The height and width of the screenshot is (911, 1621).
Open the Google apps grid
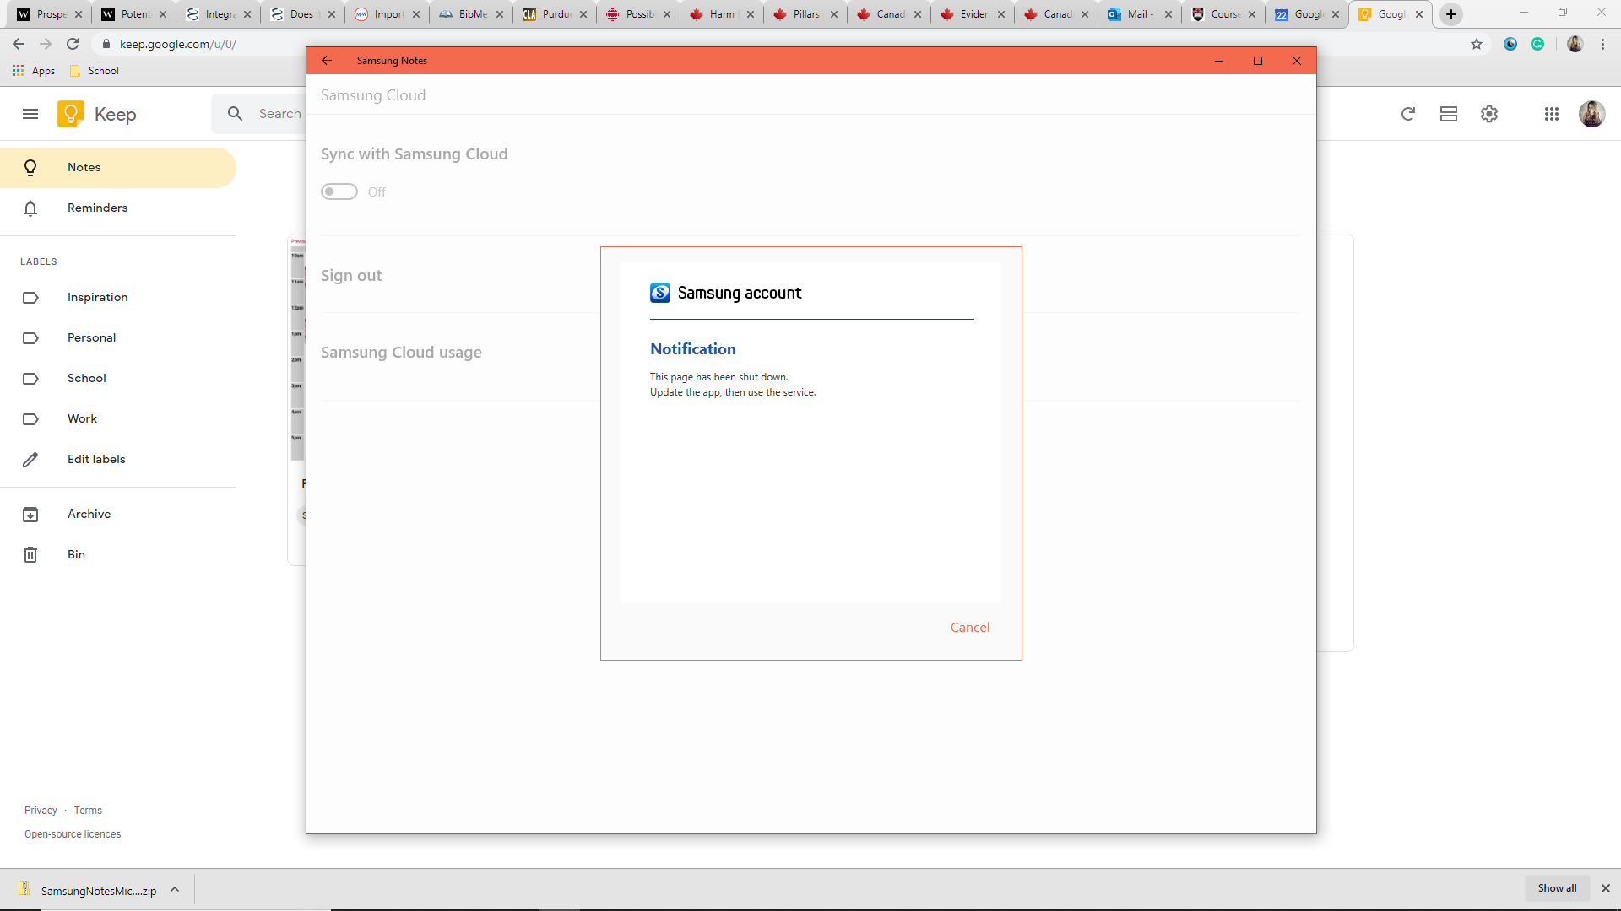[1552, 114]
